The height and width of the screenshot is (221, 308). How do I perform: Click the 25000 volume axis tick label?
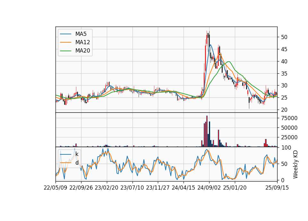[x=289, y=137]
